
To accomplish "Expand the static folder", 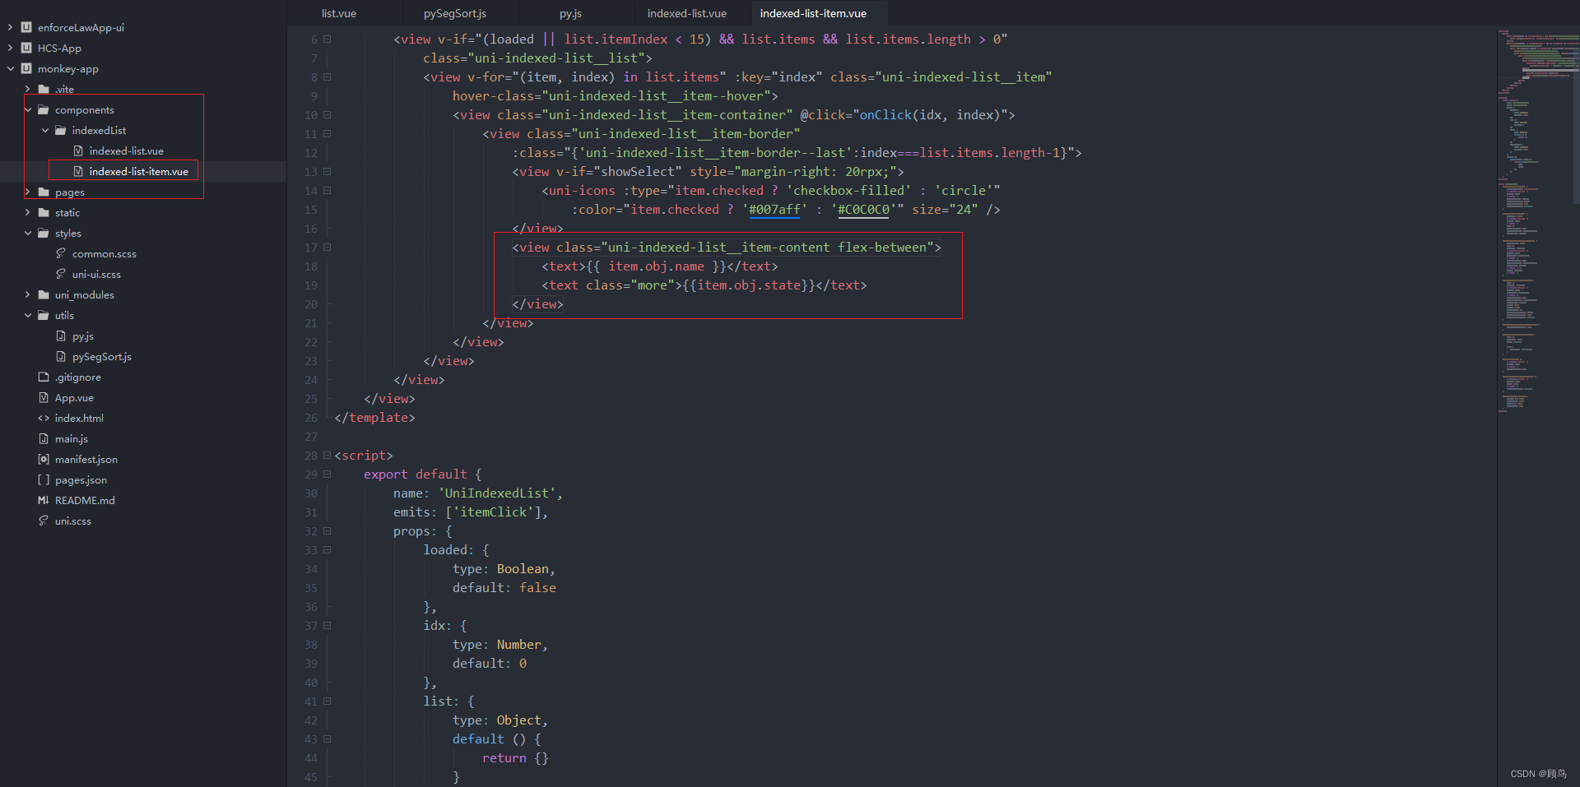I will [x=27, y=212].
